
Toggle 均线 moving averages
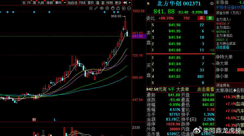tap(82, 3)
